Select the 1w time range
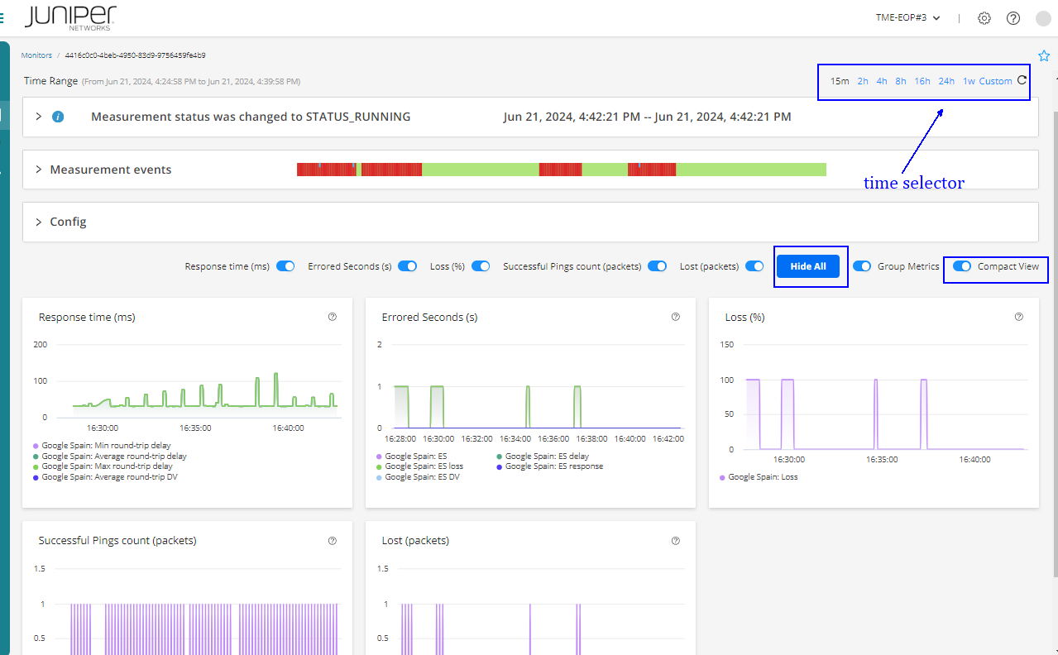Viewport: 1058px width, 655px height. coord(969,81)
